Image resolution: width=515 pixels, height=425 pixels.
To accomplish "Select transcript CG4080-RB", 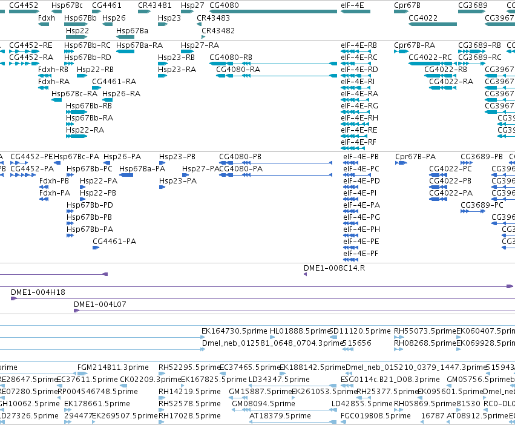I will (x=231, y=57).
